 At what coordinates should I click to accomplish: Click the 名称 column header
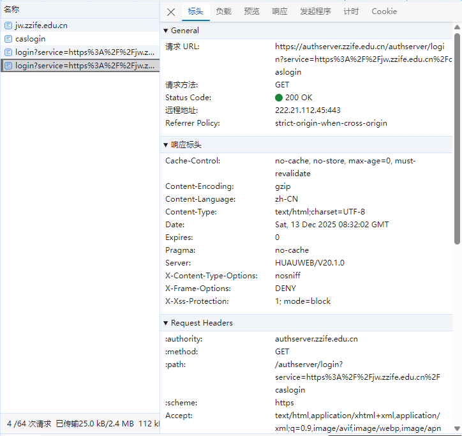tap(11, 9)
